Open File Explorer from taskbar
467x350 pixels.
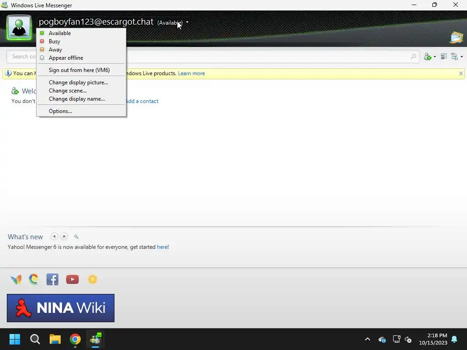55,339
